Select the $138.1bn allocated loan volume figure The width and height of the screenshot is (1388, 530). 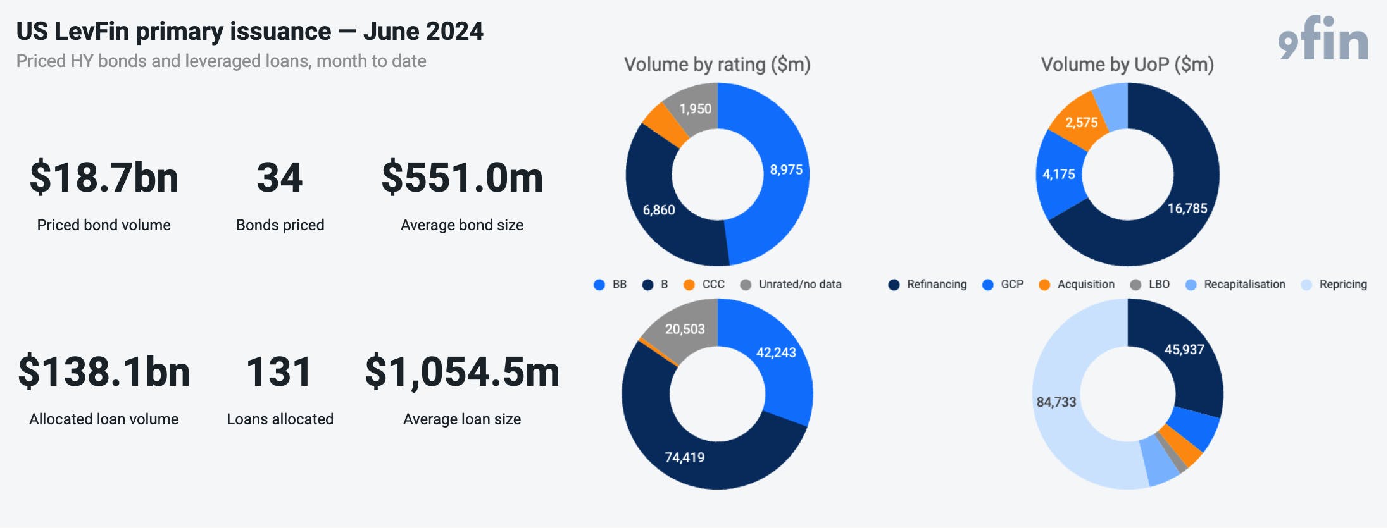click(x=104, y=372)
